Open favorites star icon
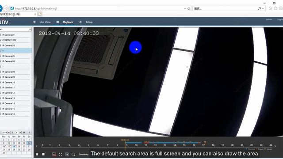This screenshot has height=159, width=283. 275,8
